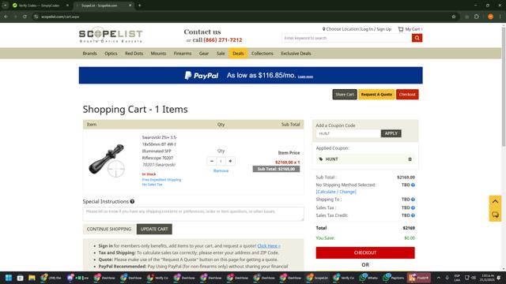Open the Optics menu
This screenshot has height=284, width=506.
(x=111, y=54)
